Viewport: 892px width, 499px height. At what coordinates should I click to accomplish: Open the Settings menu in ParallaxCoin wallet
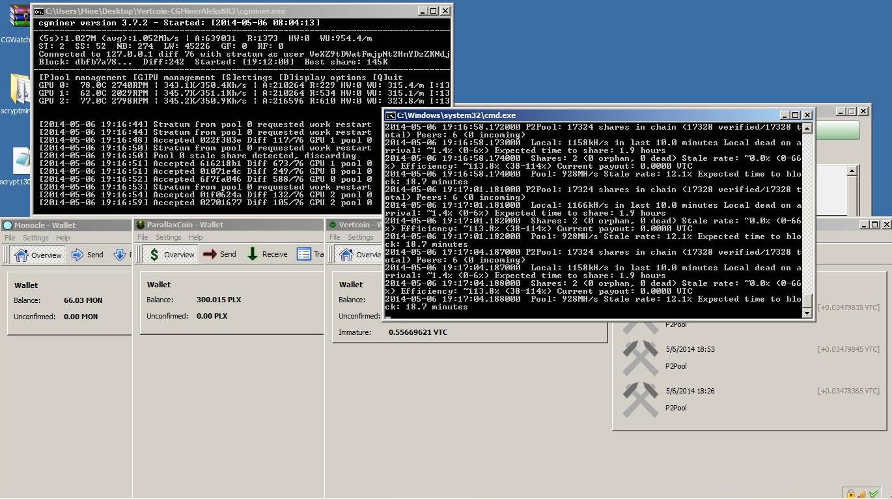pos(169,237)
